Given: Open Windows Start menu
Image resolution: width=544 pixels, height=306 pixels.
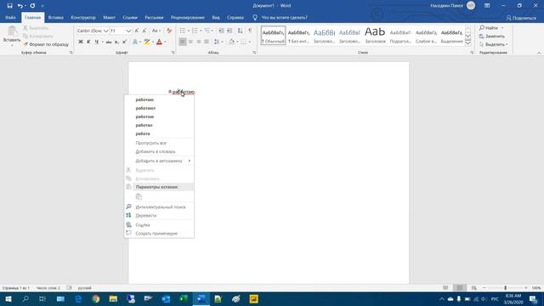Looking at the screenshot, I should [x=8, y=298].
